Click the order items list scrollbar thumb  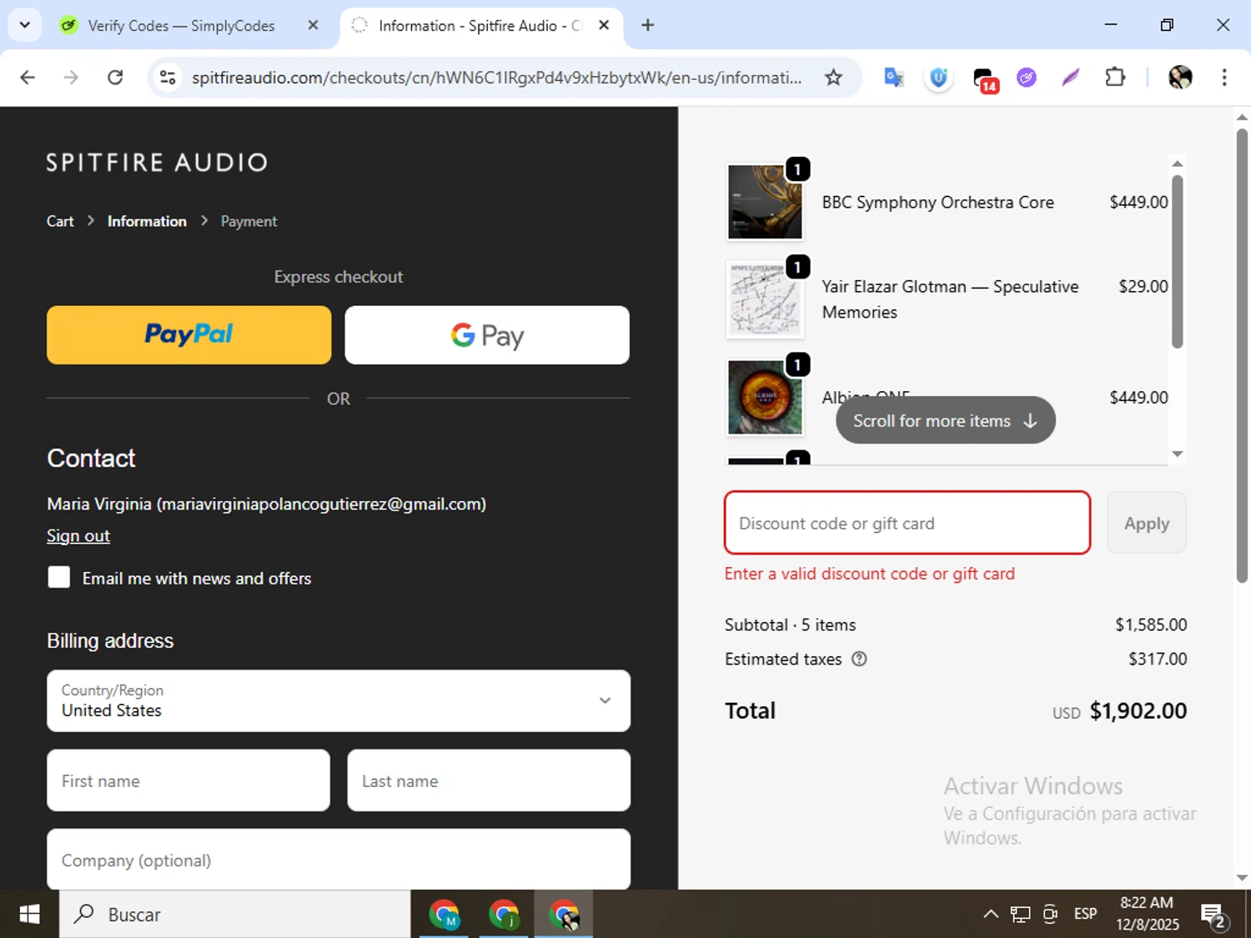click(1177, 261)
